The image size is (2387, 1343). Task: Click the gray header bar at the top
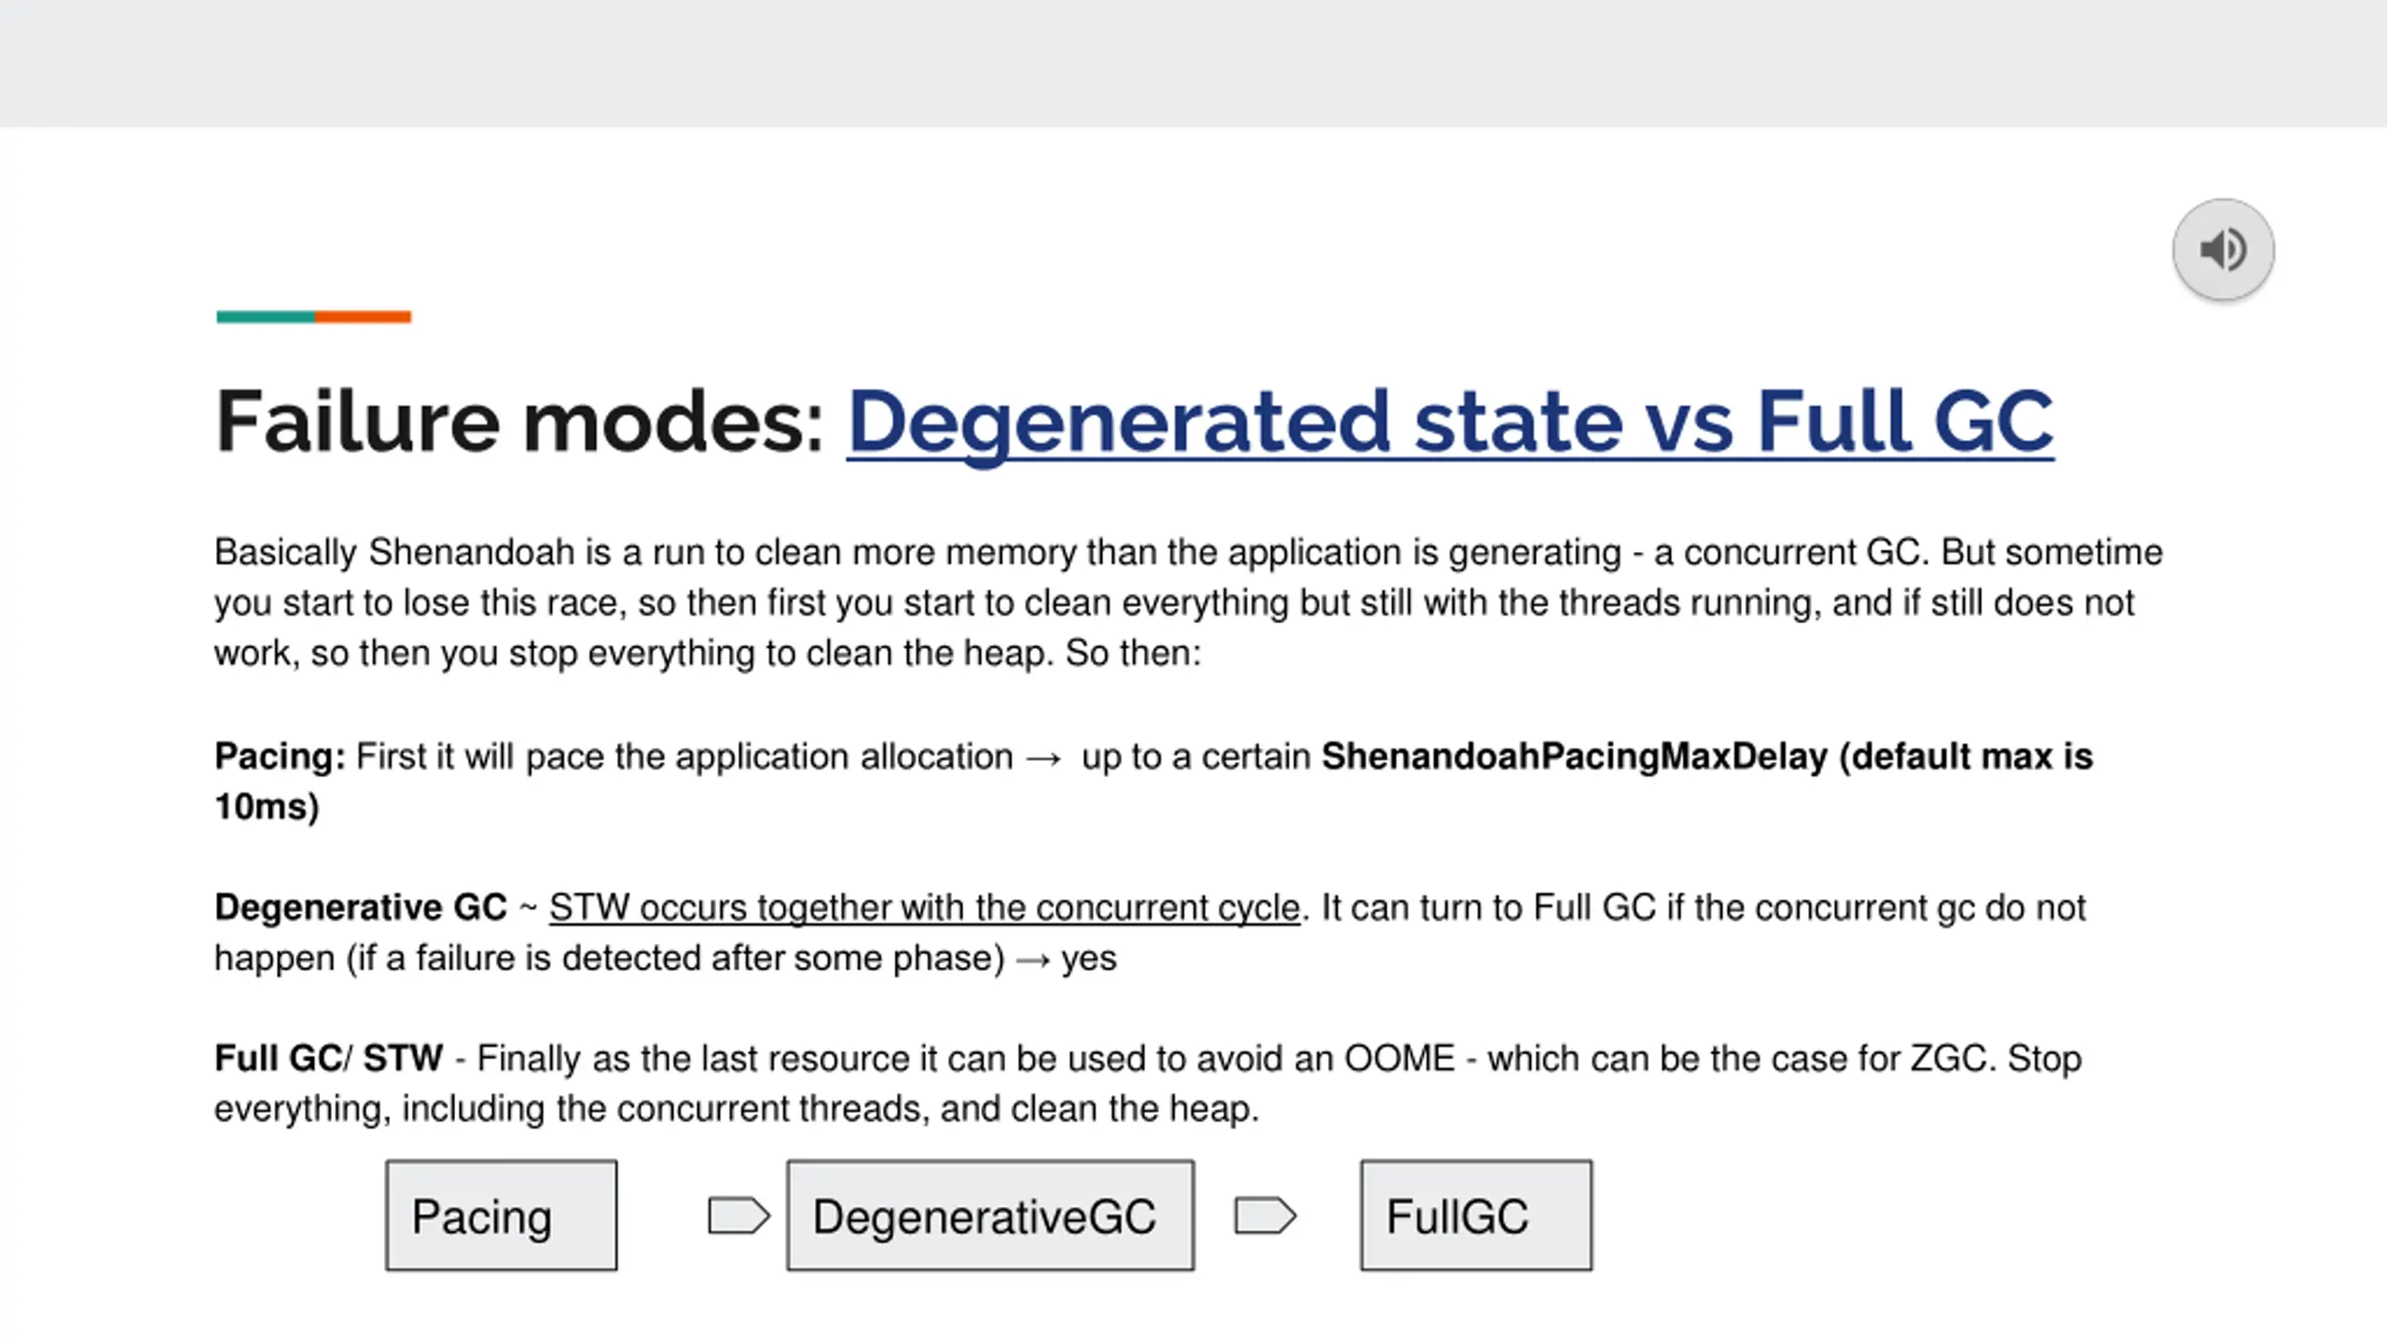[x=1193, y=63]
